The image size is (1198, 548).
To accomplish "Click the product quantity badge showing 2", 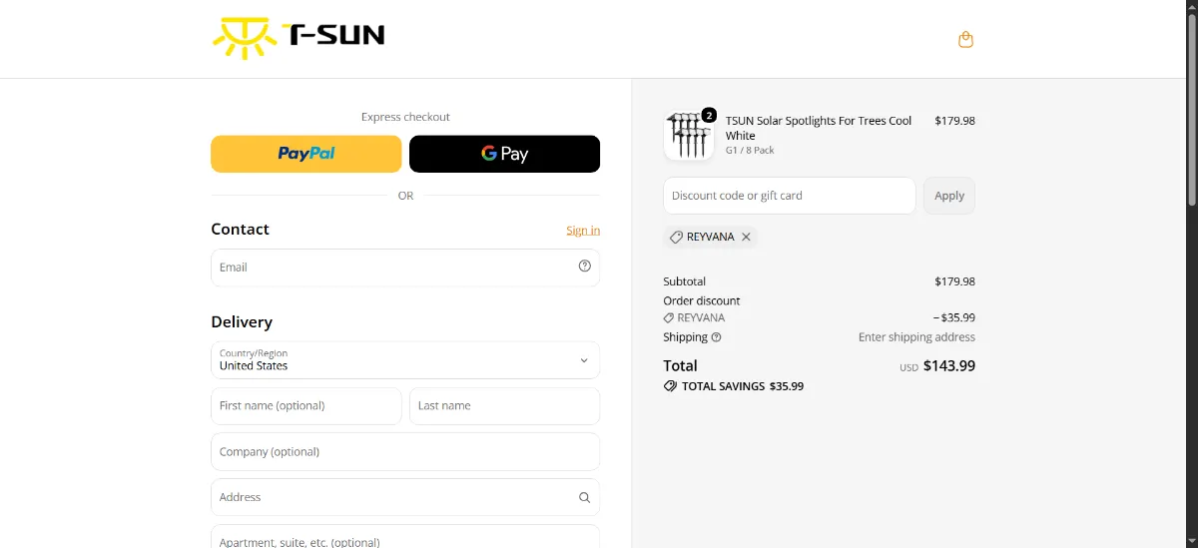I will 709,115.
